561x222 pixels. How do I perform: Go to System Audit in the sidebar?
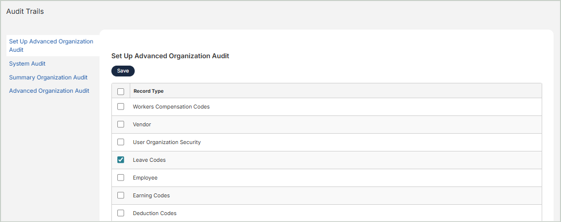(27, 64)
